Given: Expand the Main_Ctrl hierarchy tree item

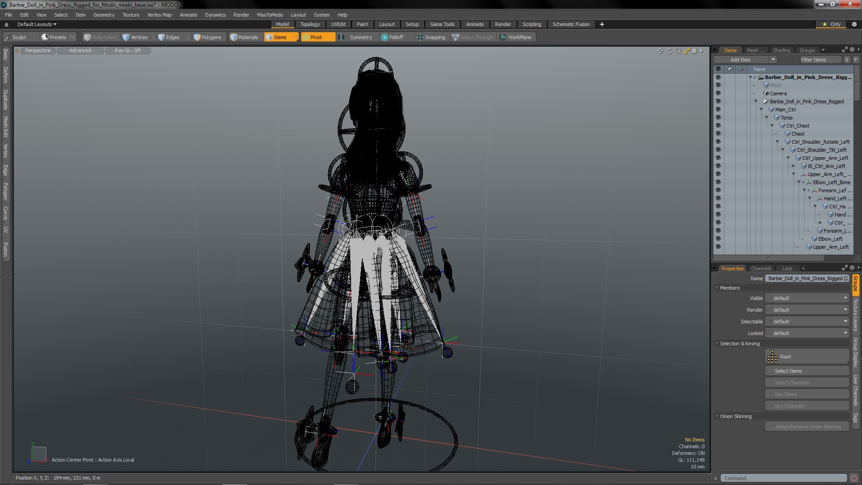Looking at the screenshot, I should click(x=762, y=110).
